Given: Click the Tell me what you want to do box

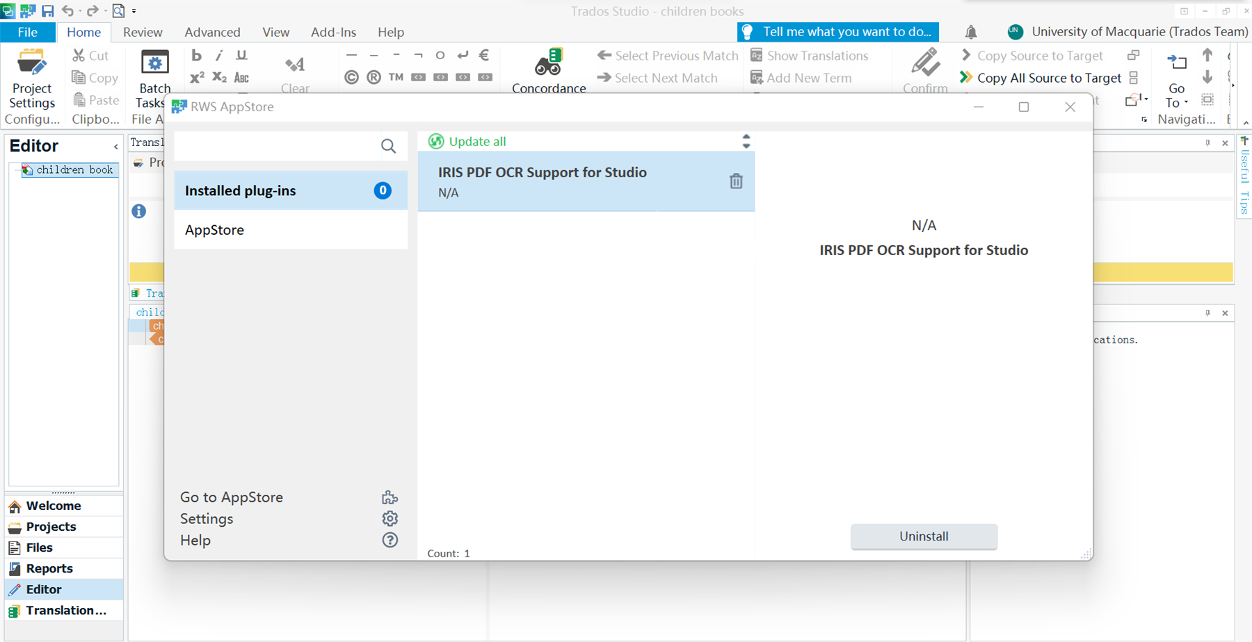Looking at the screenshot, I should [x=838, y=32].
